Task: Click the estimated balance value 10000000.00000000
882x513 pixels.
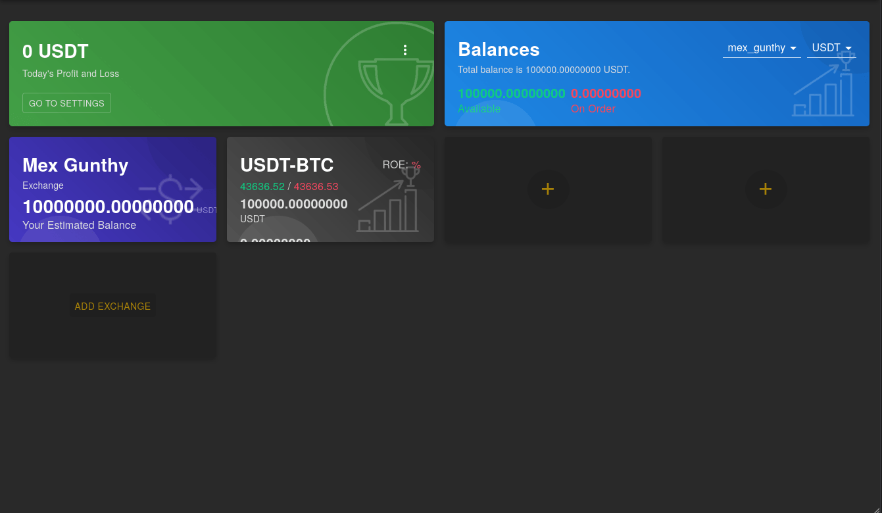Action: tap(109, 207)
